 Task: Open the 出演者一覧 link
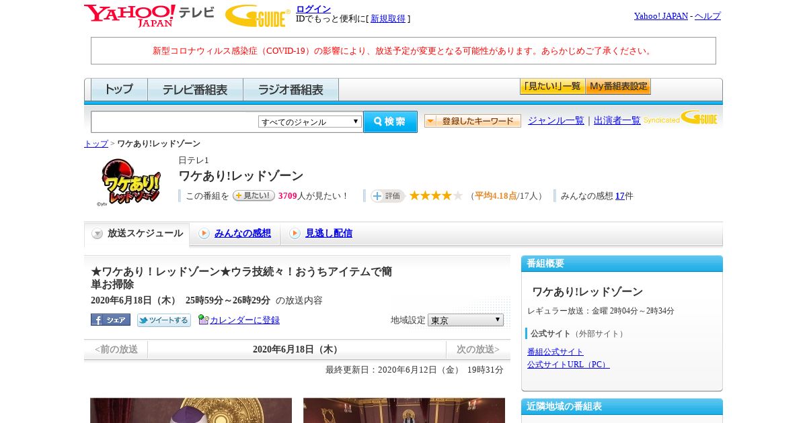[x=617, y=121]
